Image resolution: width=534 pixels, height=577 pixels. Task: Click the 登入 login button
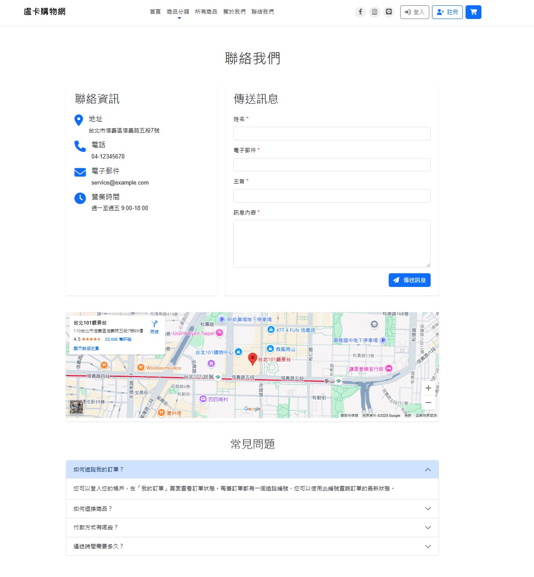(x=414, y=12)
